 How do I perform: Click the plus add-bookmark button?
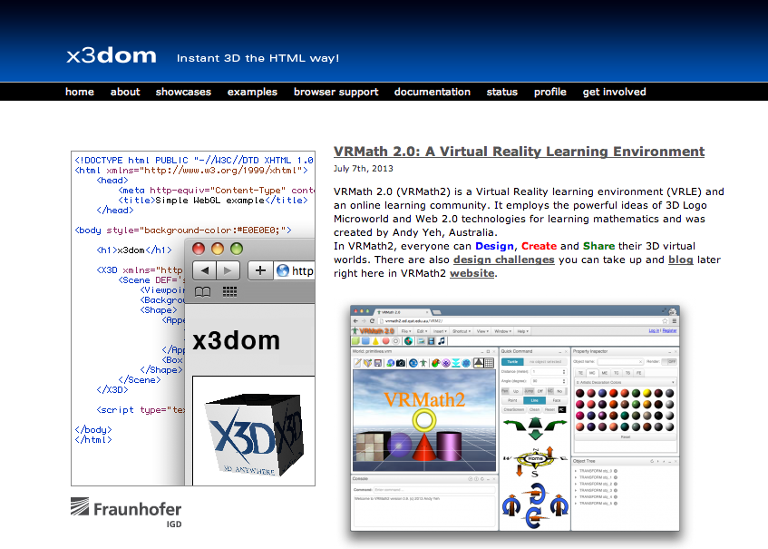pos(260,270)
